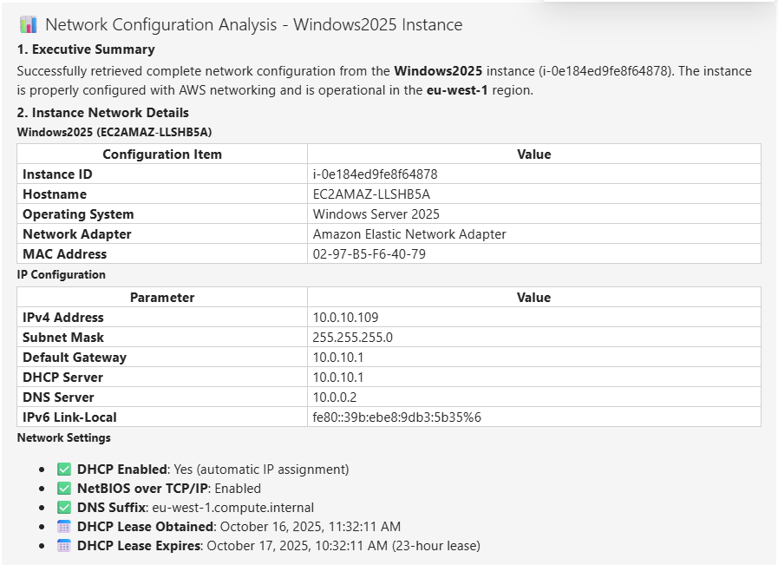Image resolution: width=778 pixels, height=565 pixels.
Task: Click the Instance Network Details heading
Action: tap(102, 113)
